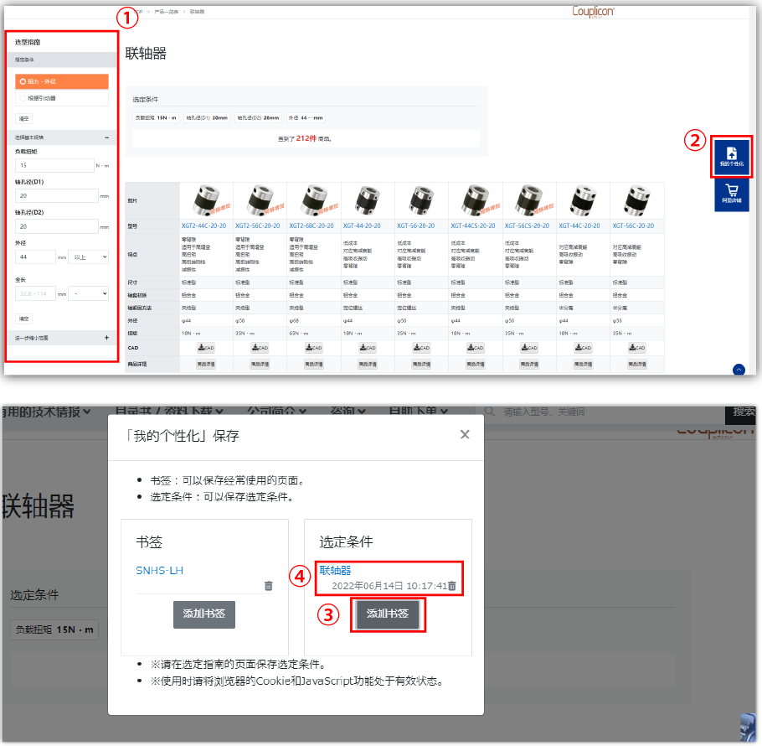Open 我的个性化 save icon on right side
Viewport: 762px width, 746px height.
click(731, 156)
